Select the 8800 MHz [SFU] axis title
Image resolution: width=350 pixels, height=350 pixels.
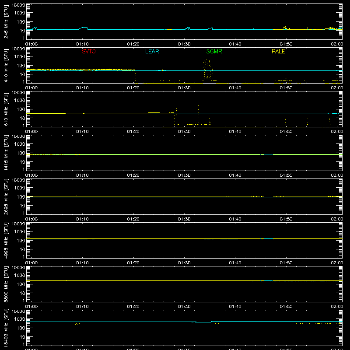pyautogui.click(x=6, y=284)
